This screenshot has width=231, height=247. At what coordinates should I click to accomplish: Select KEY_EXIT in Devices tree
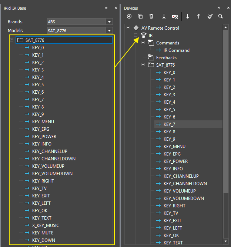(172, 221)
